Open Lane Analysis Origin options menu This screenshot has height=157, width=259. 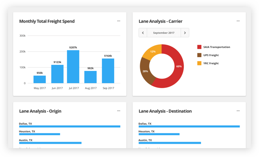pos(119,111)
